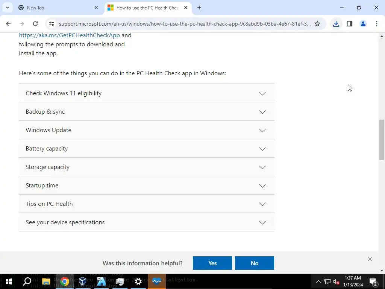View site information icon in address bar

pyautogui.click(x=51, y=24)
